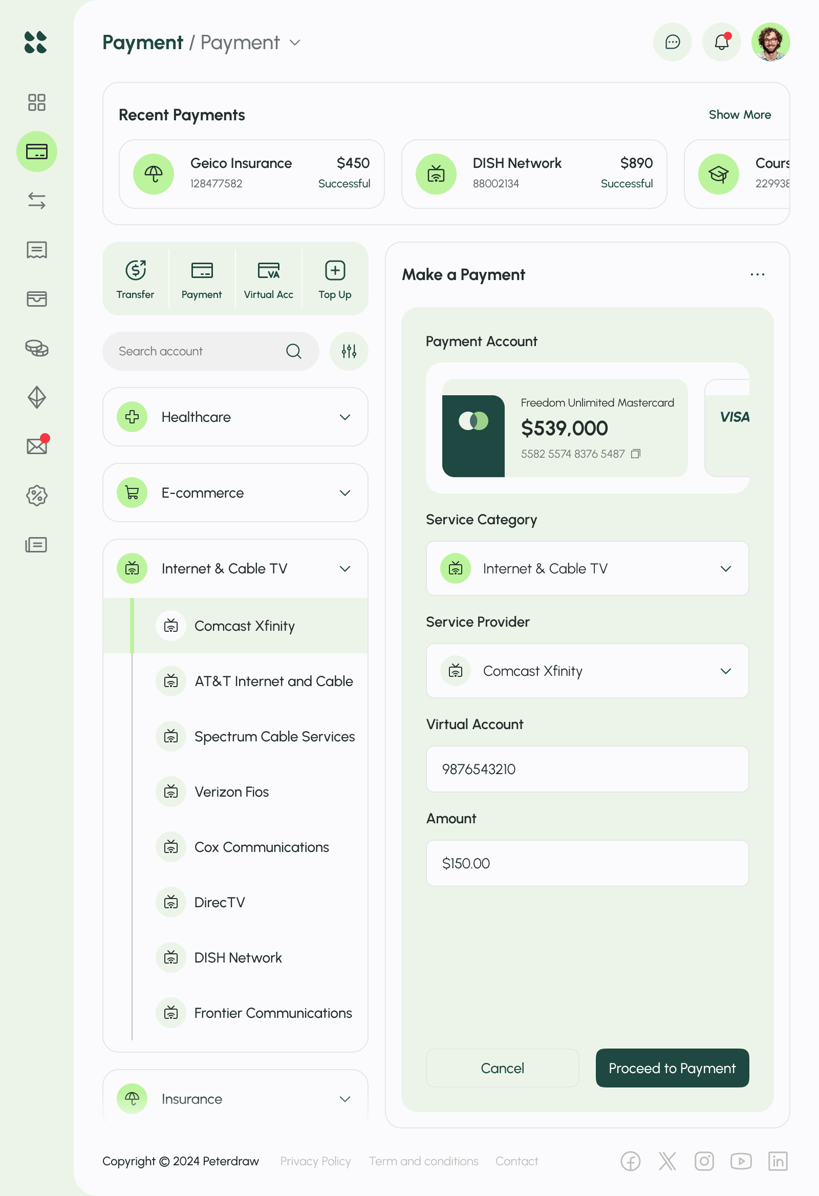Image resolution: width=819 pixels, height=1196 pixels.
Task: Expand the Healthcare category
Action: 345,417
